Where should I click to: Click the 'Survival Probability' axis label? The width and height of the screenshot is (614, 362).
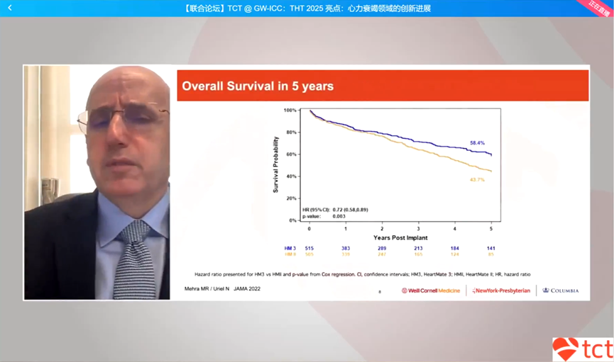pos(275,165)
